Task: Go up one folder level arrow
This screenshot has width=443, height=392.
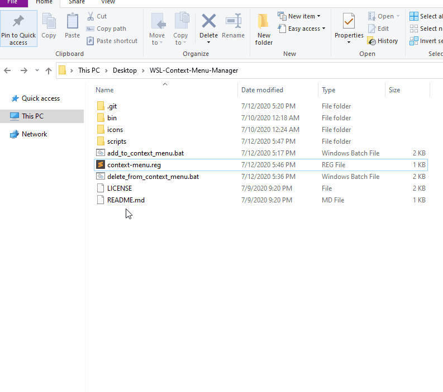Action: click(x=49, y=70)
